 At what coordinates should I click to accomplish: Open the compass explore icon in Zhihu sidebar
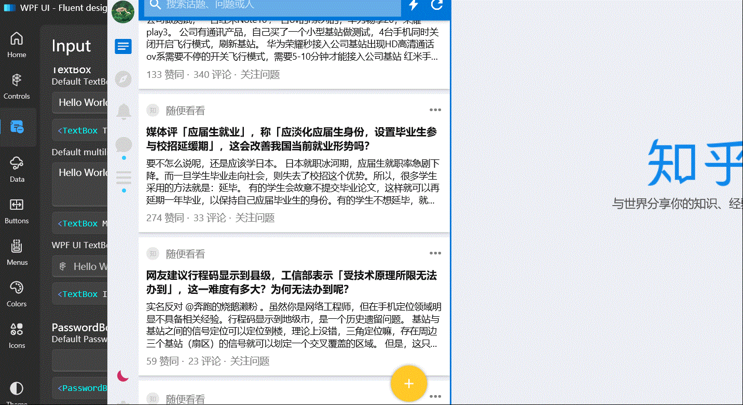[x=123, y=79]
